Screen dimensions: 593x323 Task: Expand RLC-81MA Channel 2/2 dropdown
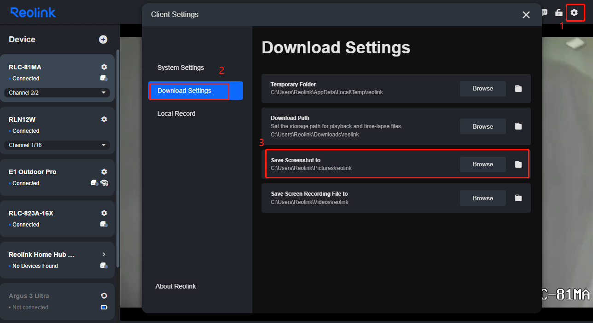tap(57, 93)
